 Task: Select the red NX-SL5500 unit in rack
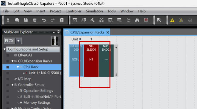pos(91,60)
